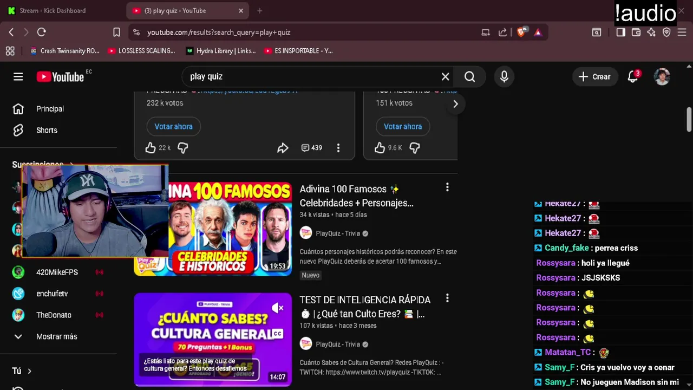
Task: Open more options on the 439-comment post
Action: (x=338, y=148)
